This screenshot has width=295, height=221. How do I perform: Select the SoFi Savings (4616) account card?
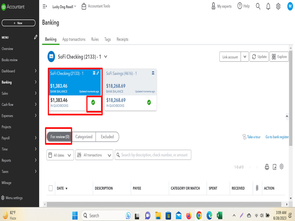point(130,90)
